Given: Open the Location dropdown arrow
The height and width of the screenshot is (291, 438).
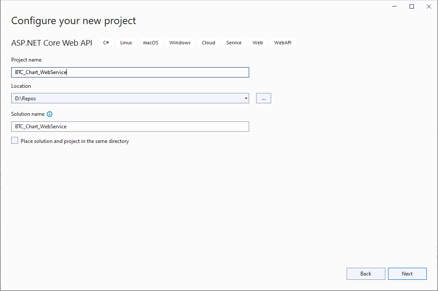Looking at the screenshot, I should click(246, 98).
